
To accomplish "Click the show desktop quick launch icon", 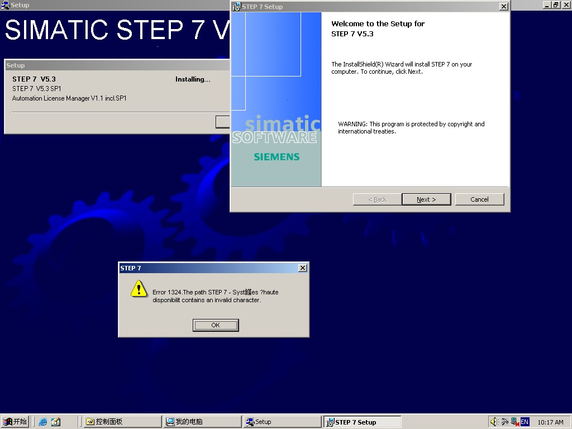I will click(x=56, y=422).
